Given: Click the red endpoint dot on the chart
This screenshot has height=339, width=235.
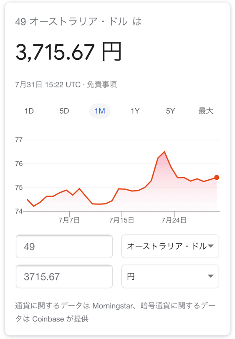Looking at the screenshot, I should point(217,178).
